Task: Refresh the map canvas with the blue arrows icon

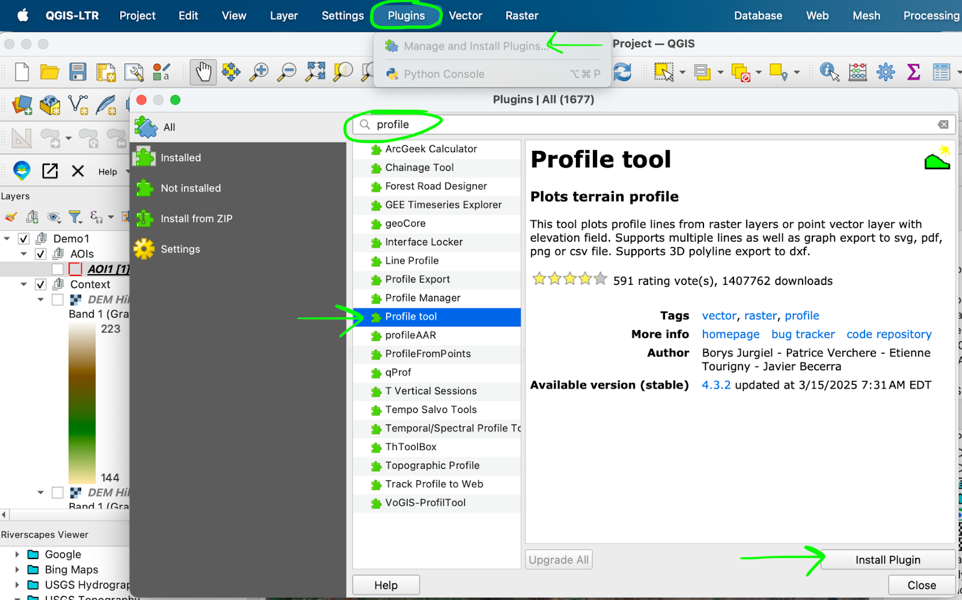Action: [x=623, y=72]
